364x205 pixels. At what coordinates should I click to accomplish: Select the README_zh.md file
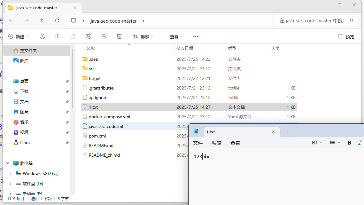click(135, 155)
